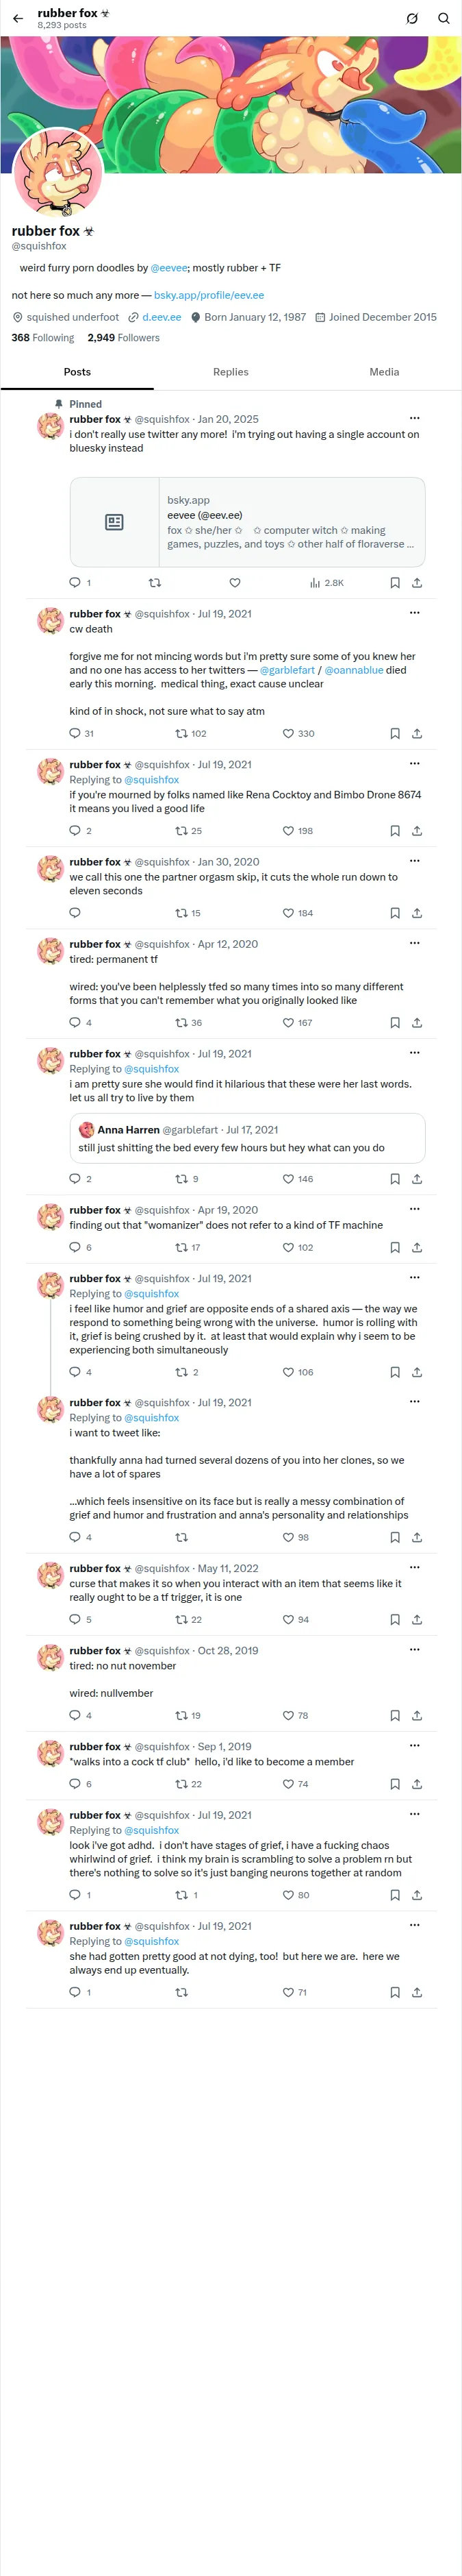This screenshot has width=462, height=2576.
Task: Reply to the 'Rena Cocktoy' tweet
Action: [x=75, y=830]
